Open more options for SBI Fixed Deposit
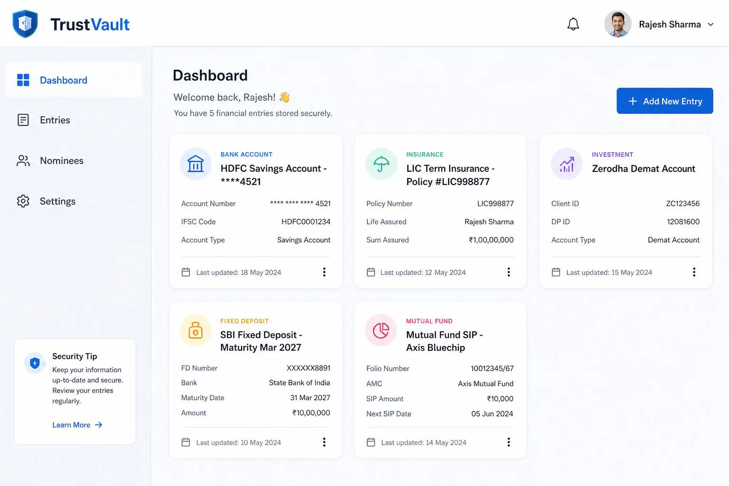This screenshot has height=486, width=729. [324, 442]
